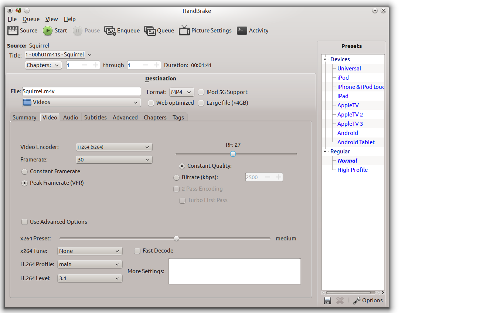
Task: Decrease end chapter with minus button
Action: click(146, 65)
